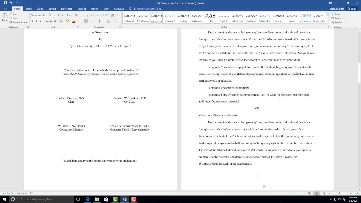
Task: Click the Line and Paragraph Spacing icon
Action: tap(100, 21)
